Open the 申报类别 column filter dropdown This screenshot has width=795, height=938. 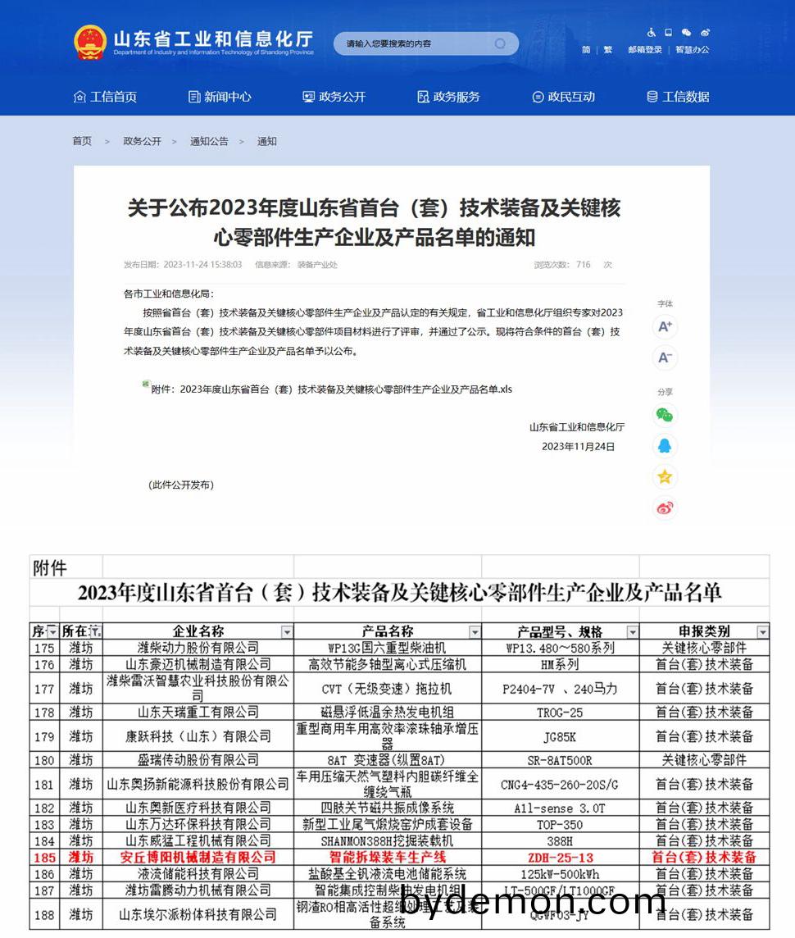[762, 631]
